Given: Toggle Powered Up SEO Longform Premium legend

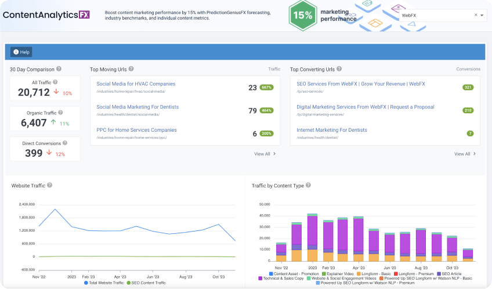Looking at the screenshot, I should 366,283.
